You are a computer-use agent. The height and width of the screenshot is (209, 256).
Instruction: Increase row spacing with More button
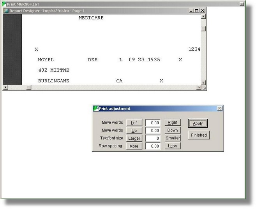(134, 146)
